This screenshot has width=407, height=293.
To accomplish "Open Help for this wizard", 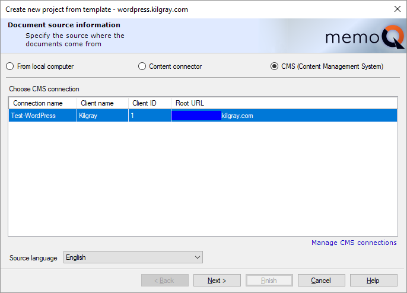I will pyautogui.click(x=374, y=281).
